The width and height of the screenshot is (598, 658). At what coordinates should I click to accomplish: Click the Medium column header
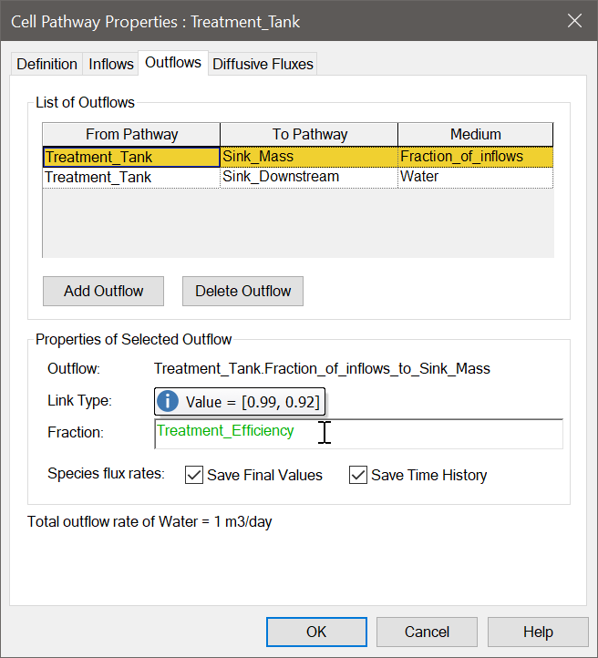pos(476,134)
